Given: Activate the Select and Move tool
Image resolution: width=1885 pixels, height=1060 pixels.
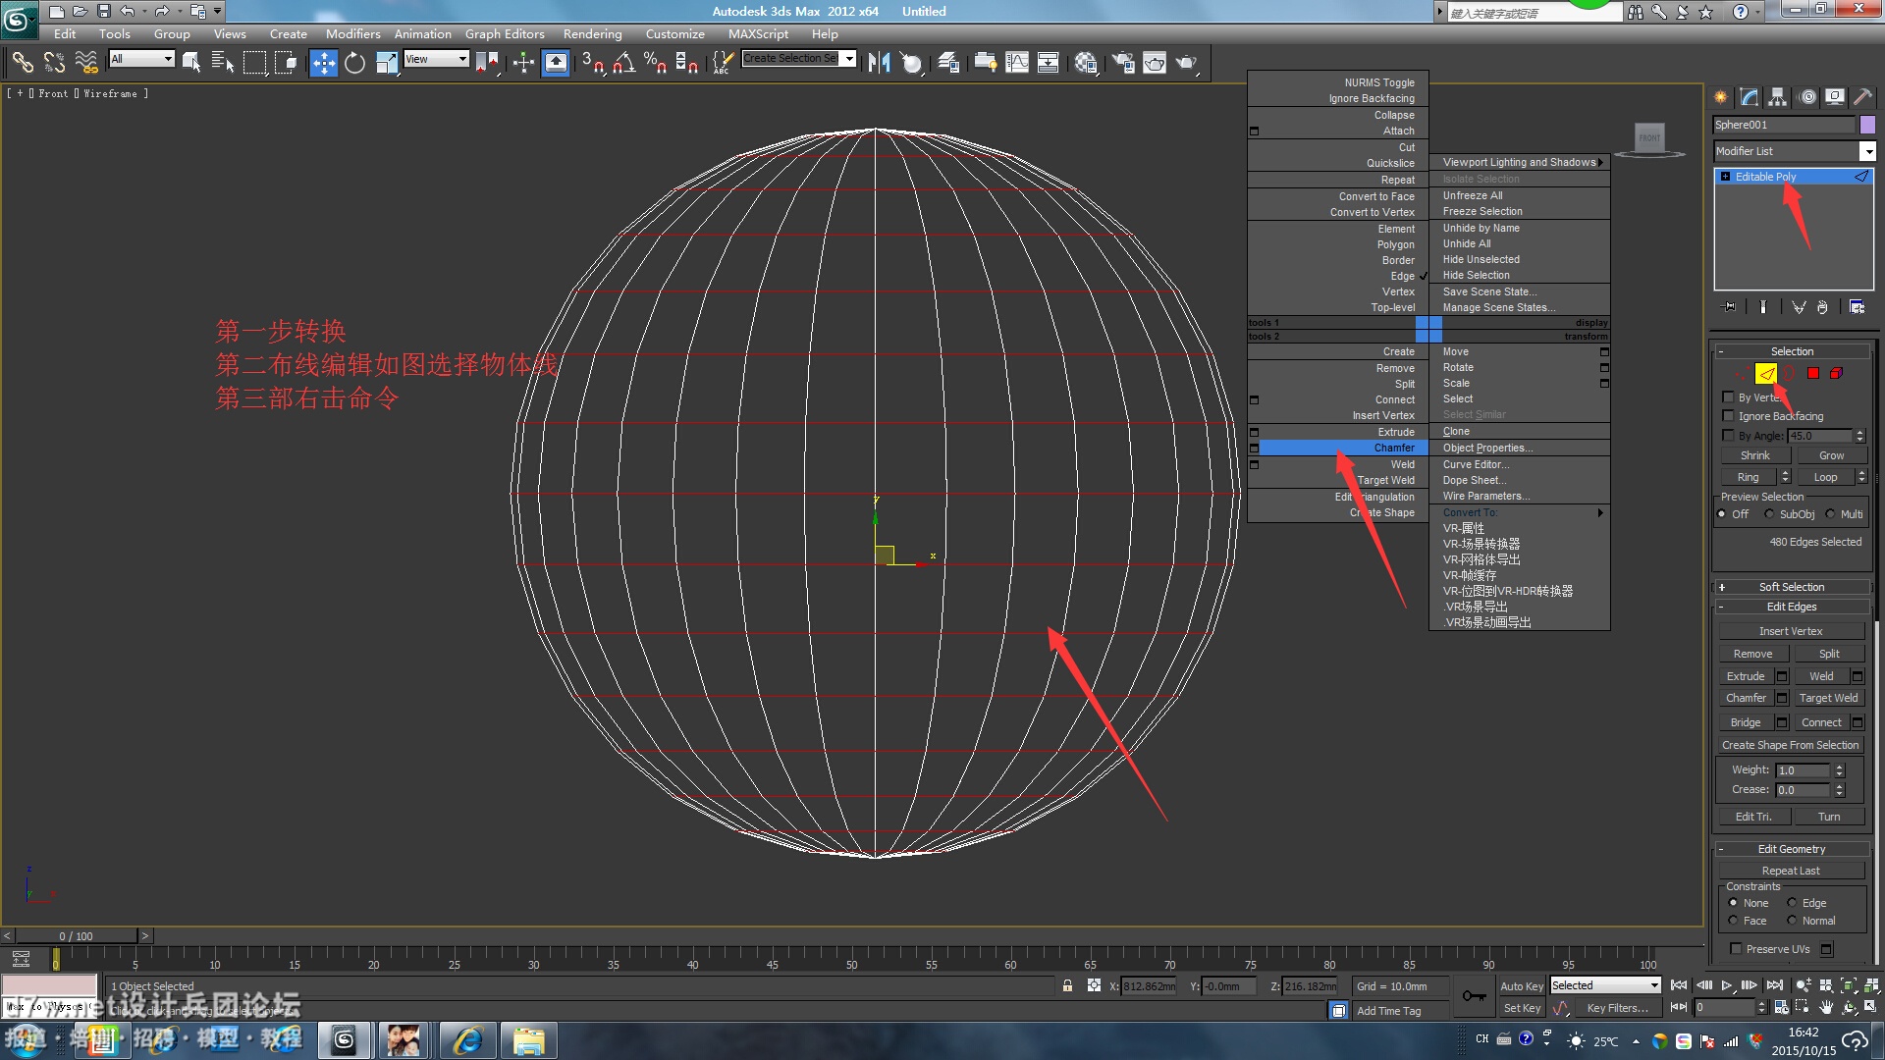Looking at the screenshot, I should pos(323,63).
